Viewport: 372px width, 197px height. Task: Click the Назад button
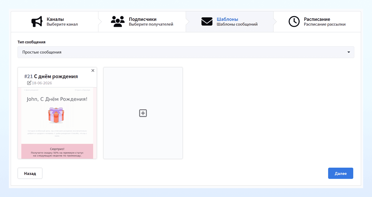point(30,173)
